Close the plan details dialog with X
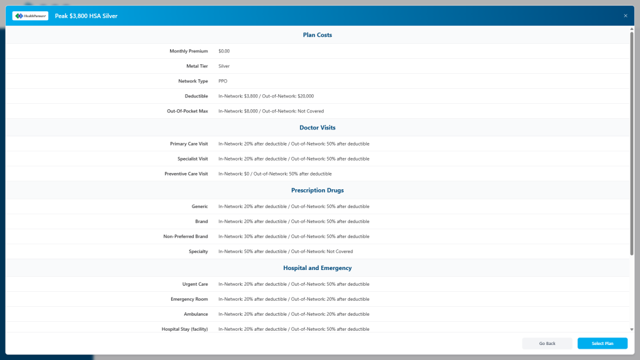Viewport: 640px width, 360px height. (x=626, y=16)
